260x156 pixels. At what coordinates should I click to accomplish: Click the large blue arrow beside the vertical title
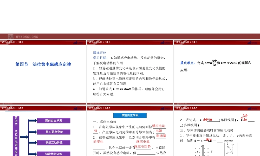coord(24,137)
